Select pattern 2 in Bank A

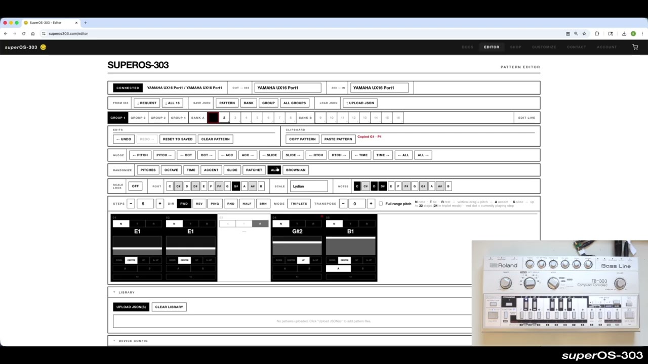224,118
